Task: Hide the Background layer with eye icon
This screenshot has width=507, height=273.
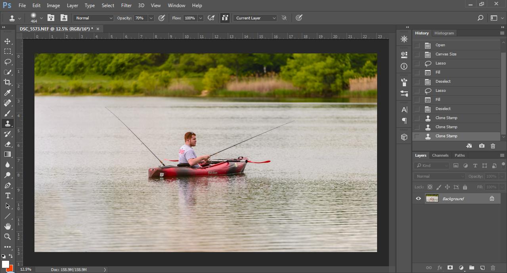Action: (418, 199)
